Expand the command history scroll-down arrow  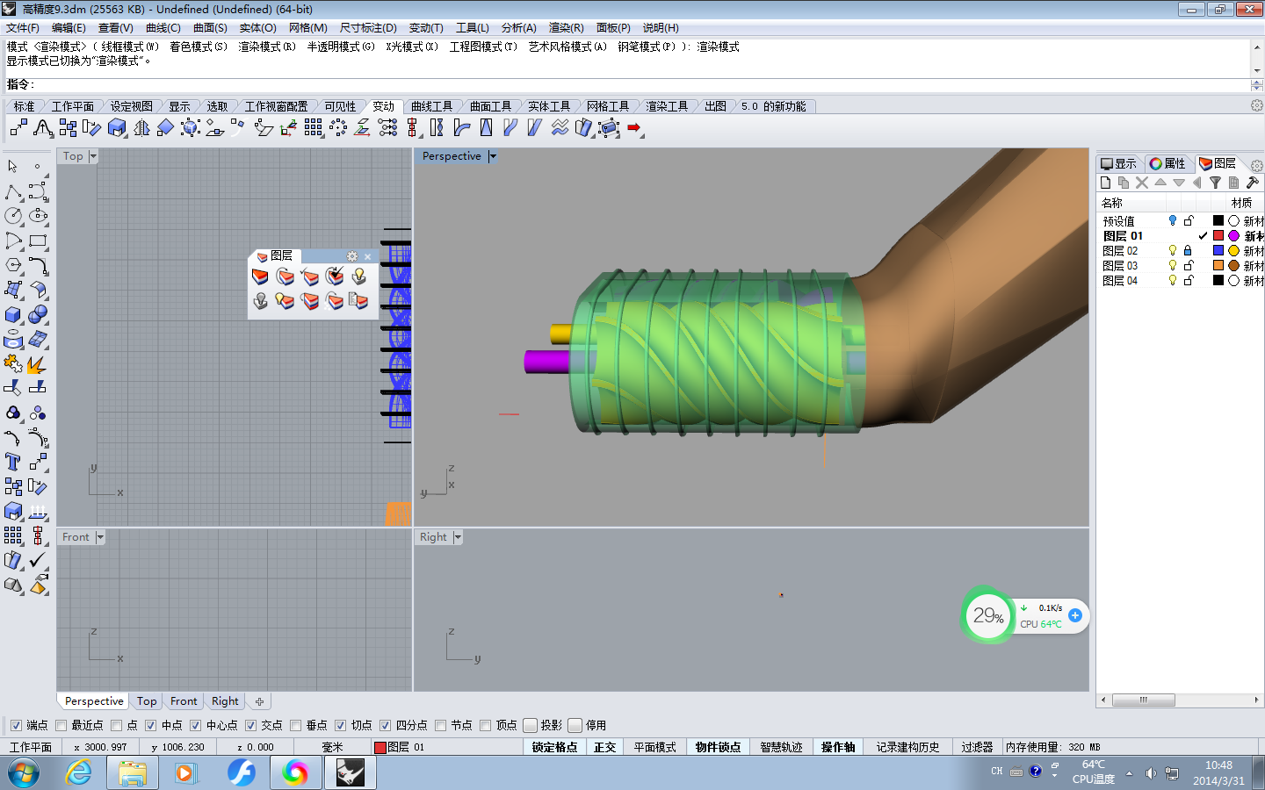(1257, 70)
